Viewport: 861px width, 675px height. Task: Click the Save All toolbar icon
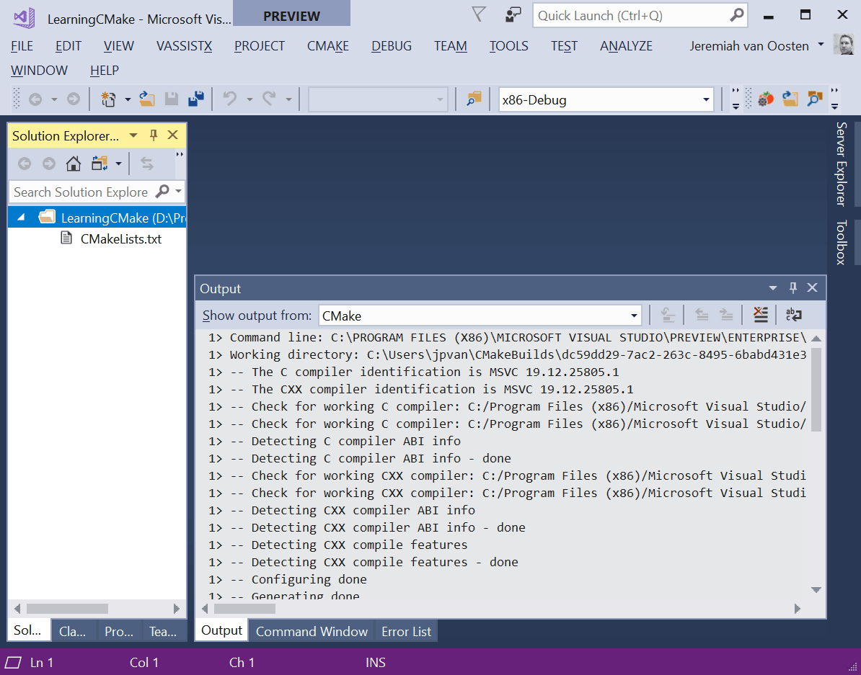pos(196,99)
